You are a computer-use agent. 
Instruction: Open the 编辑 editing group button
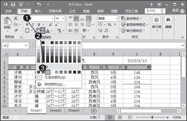168,24
